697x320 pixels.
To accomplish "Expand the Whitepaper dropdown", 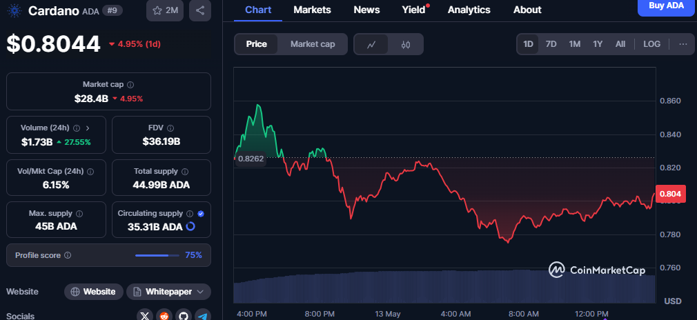I will tap(169, 292).
